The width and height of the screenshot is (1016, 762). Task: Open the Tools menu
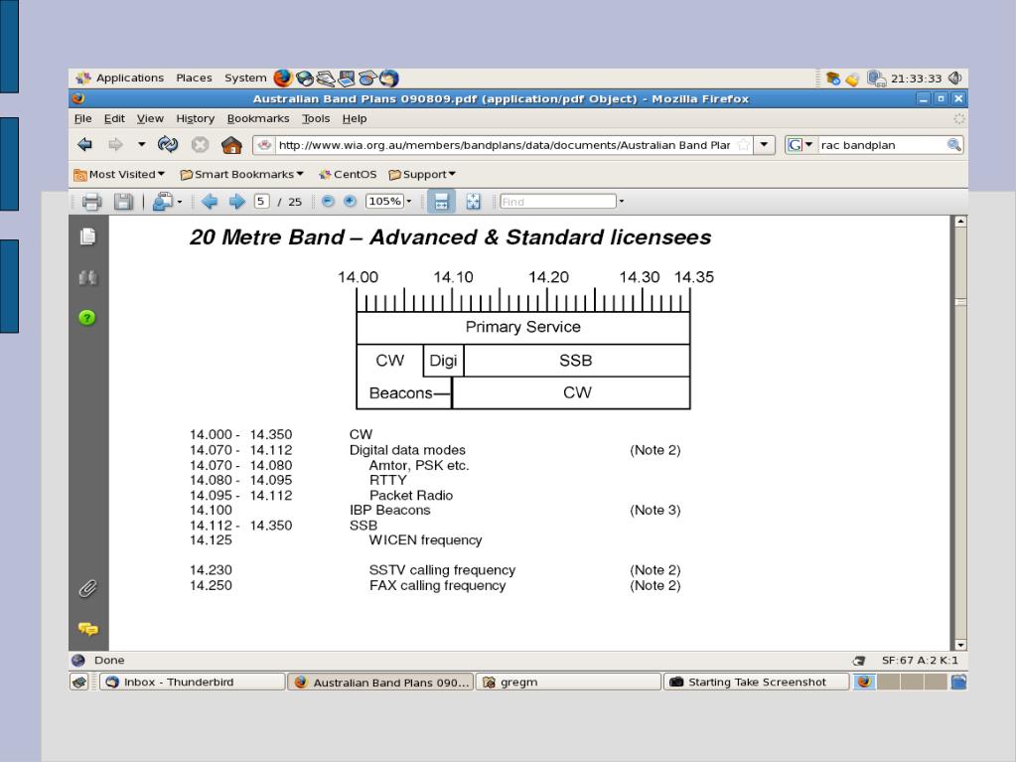(x=316, y=118)
